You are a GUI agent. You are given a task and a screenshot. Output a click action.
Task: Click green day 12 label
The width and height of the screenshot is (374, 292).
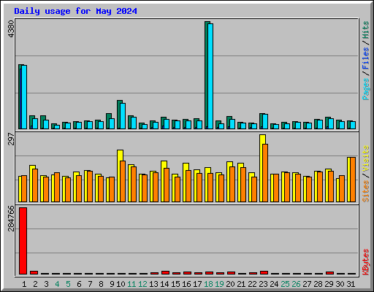tap(142, 284)
